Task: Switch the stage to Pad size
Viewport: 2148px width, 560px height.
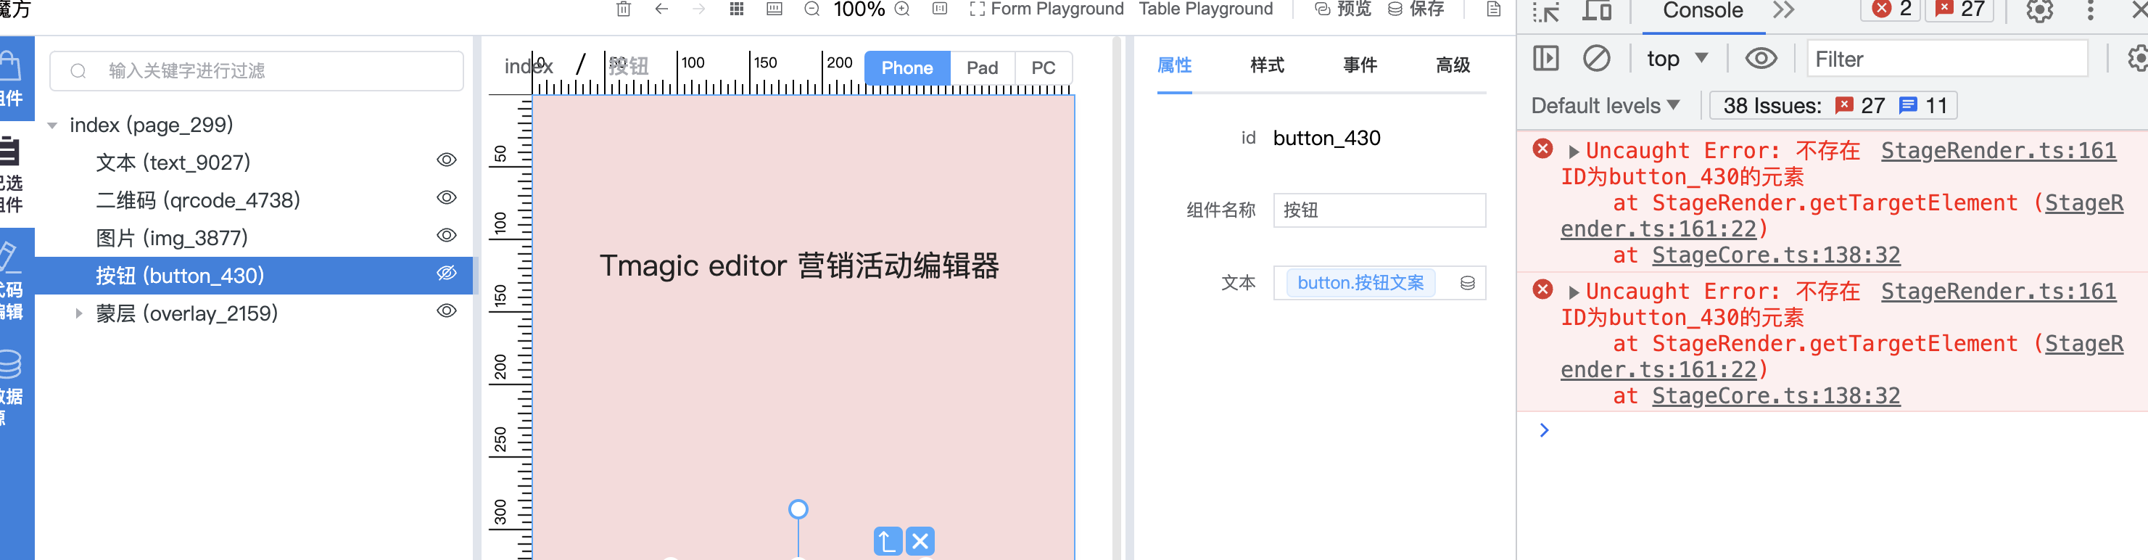Action: (983, 67)
